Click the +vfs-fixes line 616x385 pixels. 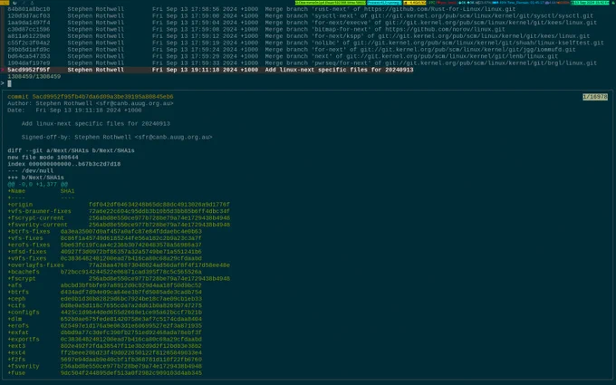(x=104, y=238)
